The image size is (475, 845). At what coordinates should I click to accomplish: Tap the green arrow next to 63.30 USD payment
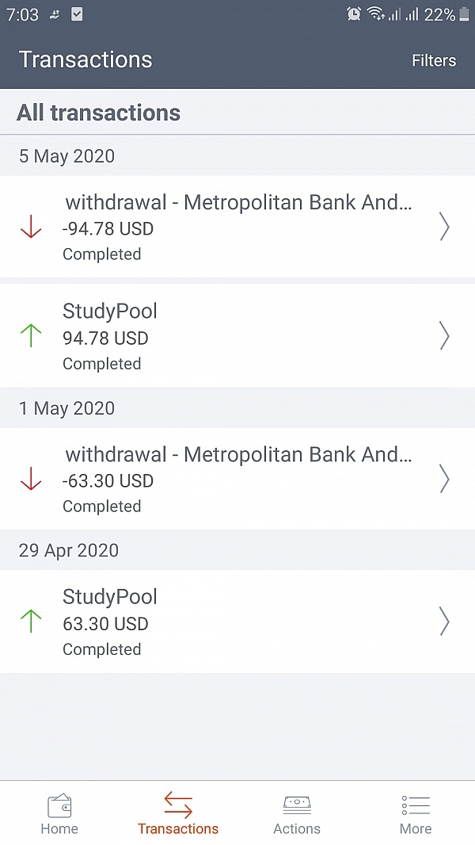pyautogui.click(x=31, y=621)
